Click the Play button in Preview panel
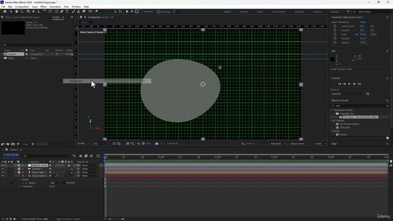The width and height of the screenshot is (393, 221). point(349,84)
